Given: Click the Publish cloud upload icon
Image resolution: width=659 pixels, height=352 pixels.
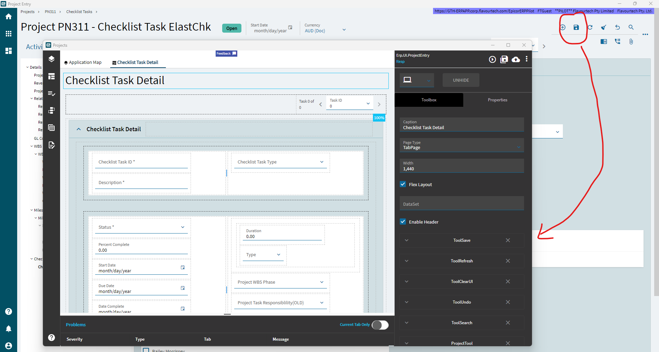Looking at the screenshot, I should 516,59.
